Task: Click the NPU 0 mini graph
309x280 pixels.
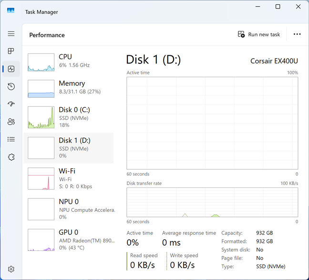Action: [x=41, y=209]
